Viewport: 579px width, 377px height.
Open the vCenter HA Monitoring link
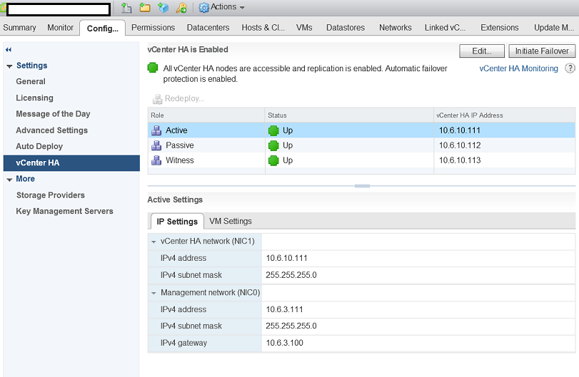coord(518,68)
